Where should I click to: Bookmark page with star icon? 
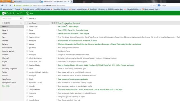pos(151,5)
